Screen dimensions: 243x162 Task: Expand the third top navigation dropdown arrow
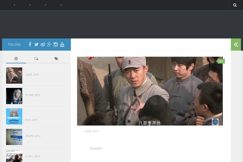click(x=45, y=5)
